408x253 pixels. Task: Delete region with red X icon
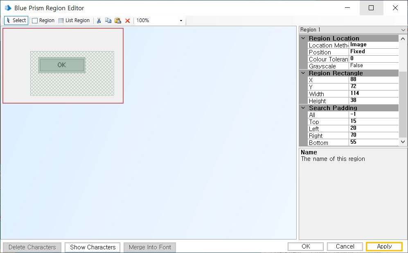128,20
